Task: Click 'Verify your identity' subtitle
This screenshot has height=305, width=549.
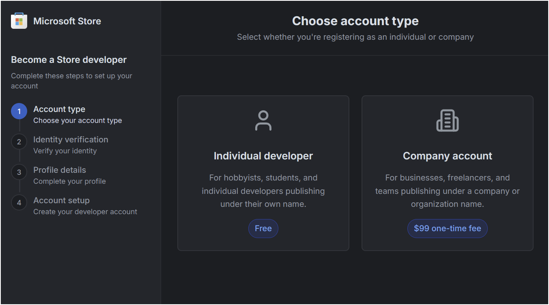Action: pyautogui.click(x=65, y=151)
